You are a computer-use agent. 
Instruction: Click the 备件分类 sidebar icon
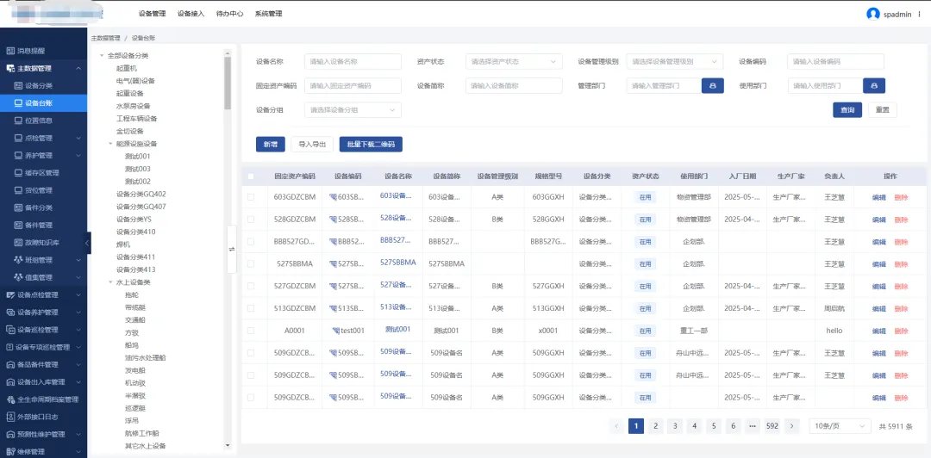[18, 207]
